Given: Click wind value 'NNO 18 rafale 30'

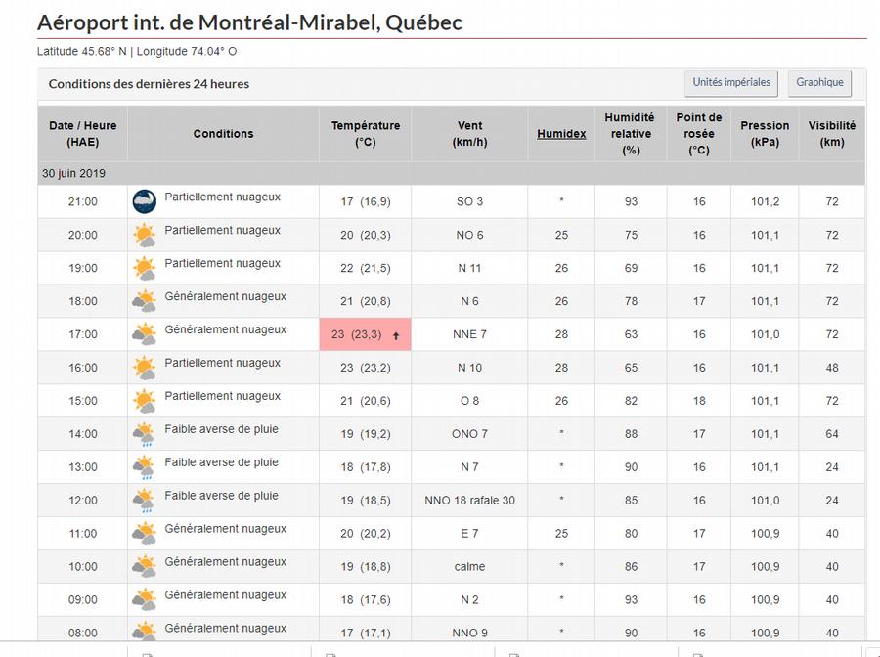Looking at the screenshot, I should 469,500.
